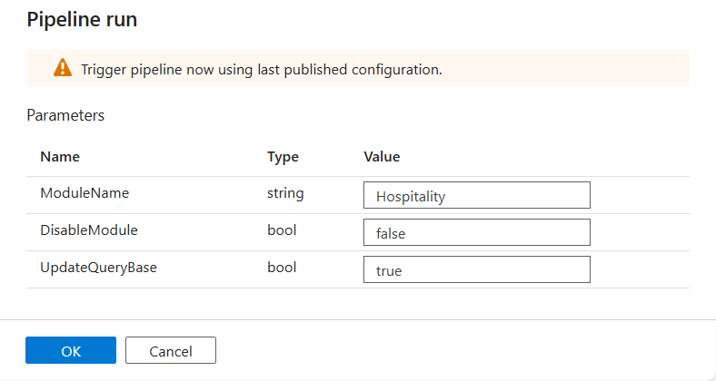The height and width of the screenshot is (381, 716).
Task: Click the bool type of UpdateQueryBase
Action: click(282, 269)
